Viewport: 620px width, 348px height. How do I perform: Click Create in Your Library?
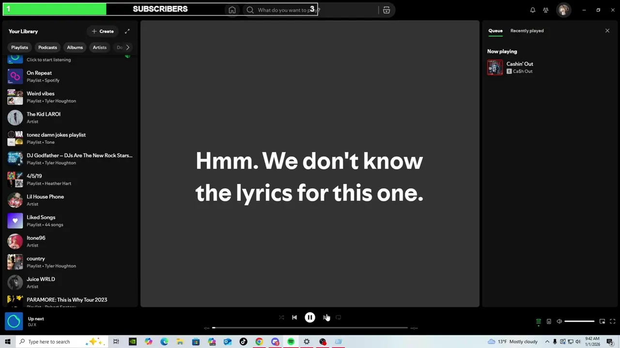103,31
